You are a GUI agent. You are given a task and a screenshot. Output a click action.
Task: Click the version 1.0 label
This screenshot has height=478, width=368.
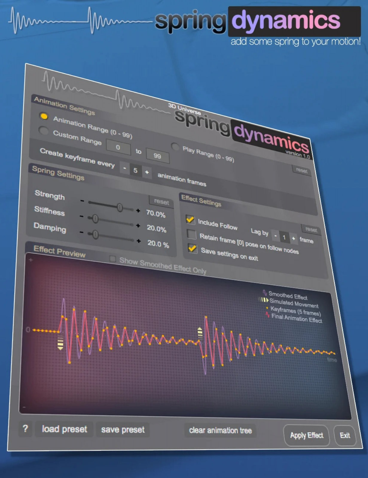coord(297,154)
